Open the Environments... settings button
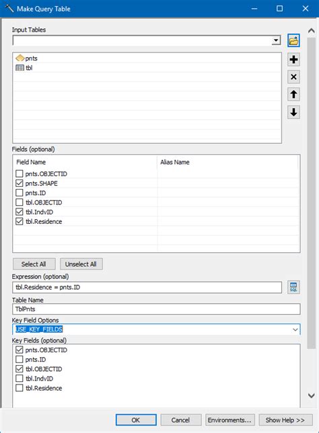This screenshot has height=433, width=319. (229, 420)
